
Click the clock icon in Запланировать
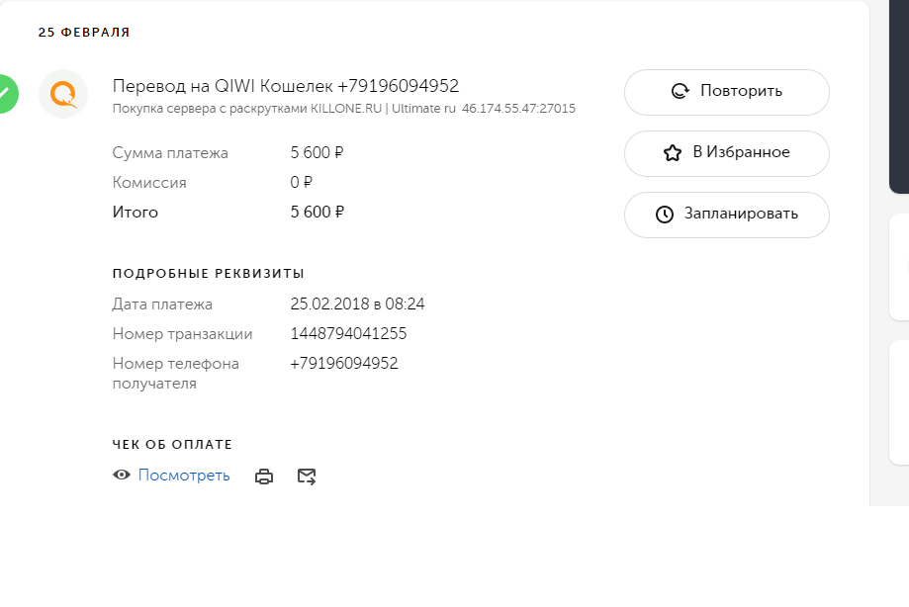664,215
